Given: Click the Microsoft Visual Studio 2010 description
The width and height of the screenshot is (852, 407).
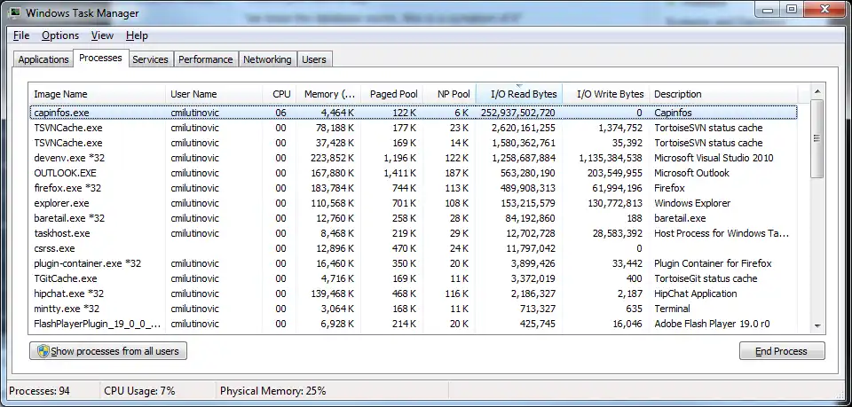Looking at the screenshot, I should [714, 158].
